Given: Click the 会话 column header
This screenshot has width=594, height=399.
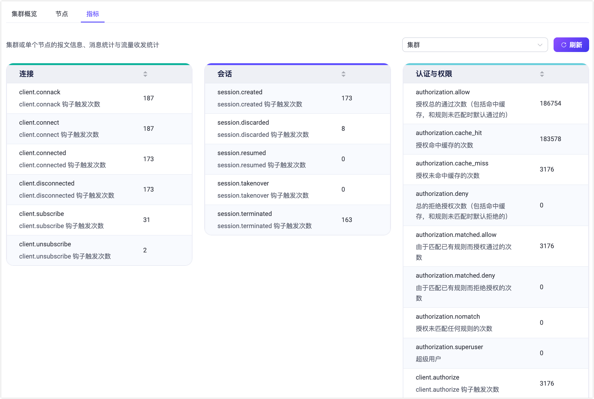Looking at the screenshot, I should coord(225,74).
